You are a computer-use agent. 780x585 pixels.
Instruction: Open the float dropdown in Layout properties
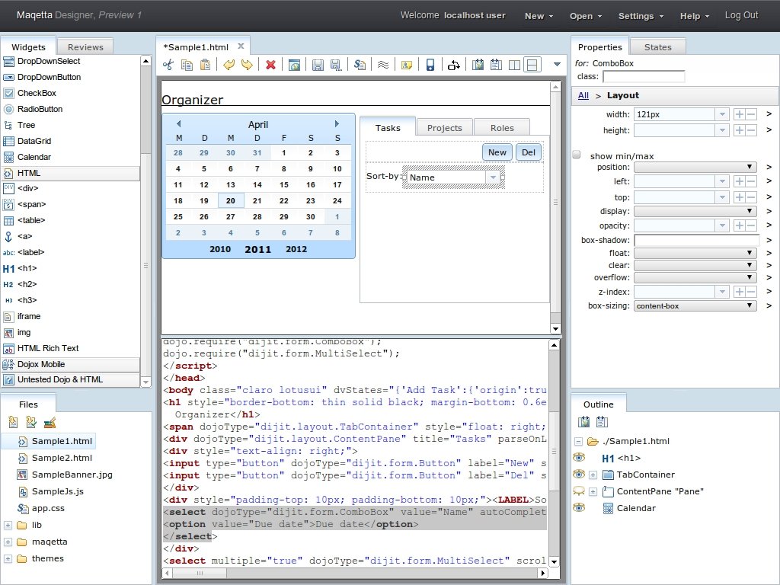coord(695,253)
